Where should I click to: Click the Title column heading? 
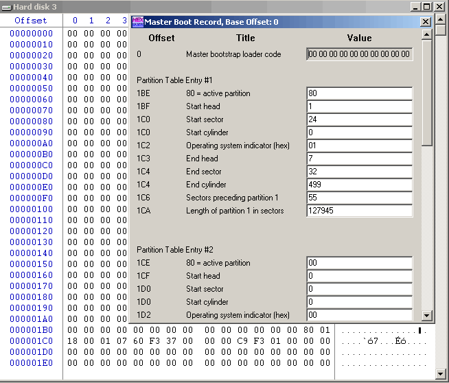(x=245, y=38)
